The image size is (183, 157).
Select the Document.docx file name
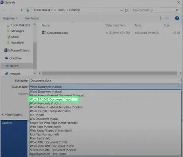(58, 33)
